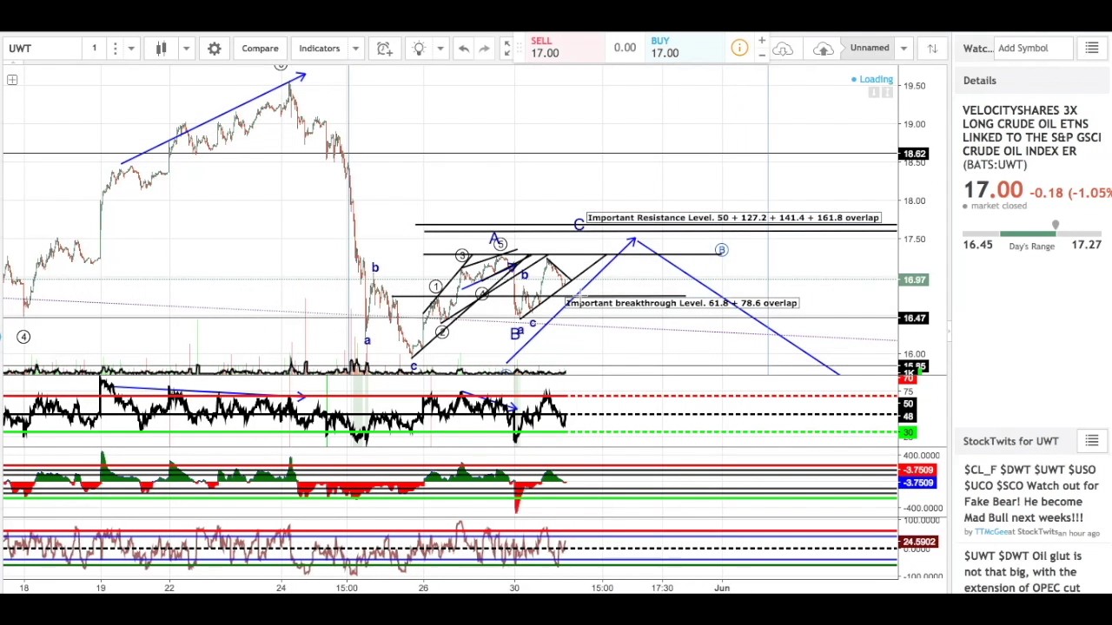1112x625 pixels.
Task: Decrease order quantity with minus button
Action: [762, 56]
